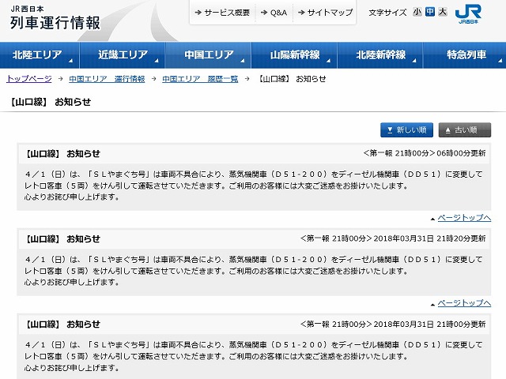Set text size to medium (中)
The image size is (506, 379).
tap(430, 13)
